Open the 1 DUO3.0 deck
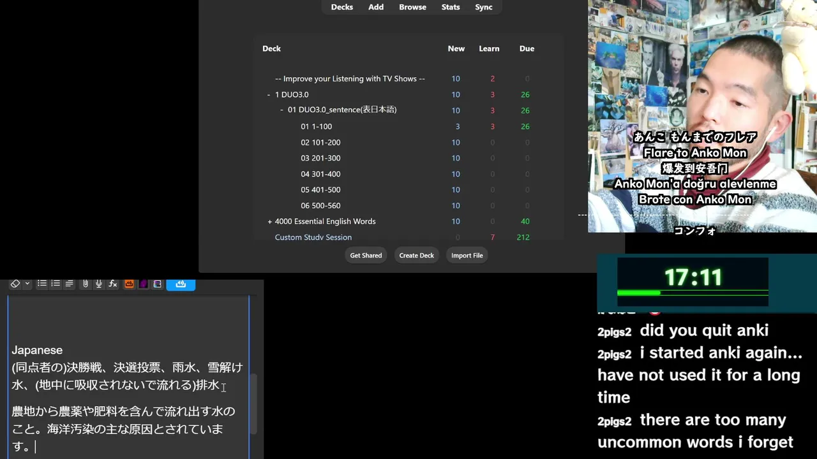817x459 pixels. click(292, 94)
